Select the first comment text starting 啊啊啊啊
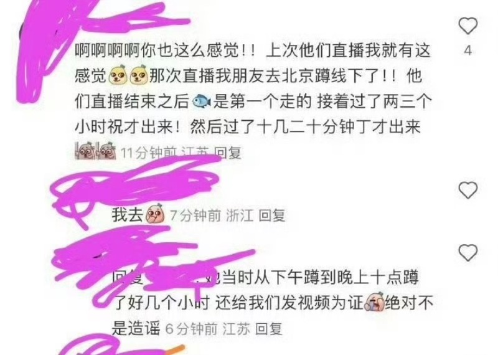The image size is (498, 355). coord(253,88)
